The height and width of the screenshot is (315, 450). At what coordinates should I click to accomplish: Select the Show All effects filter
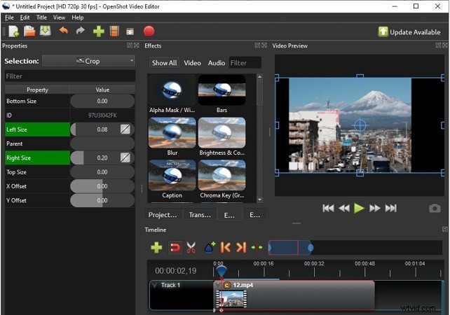(x=165, y=63)
